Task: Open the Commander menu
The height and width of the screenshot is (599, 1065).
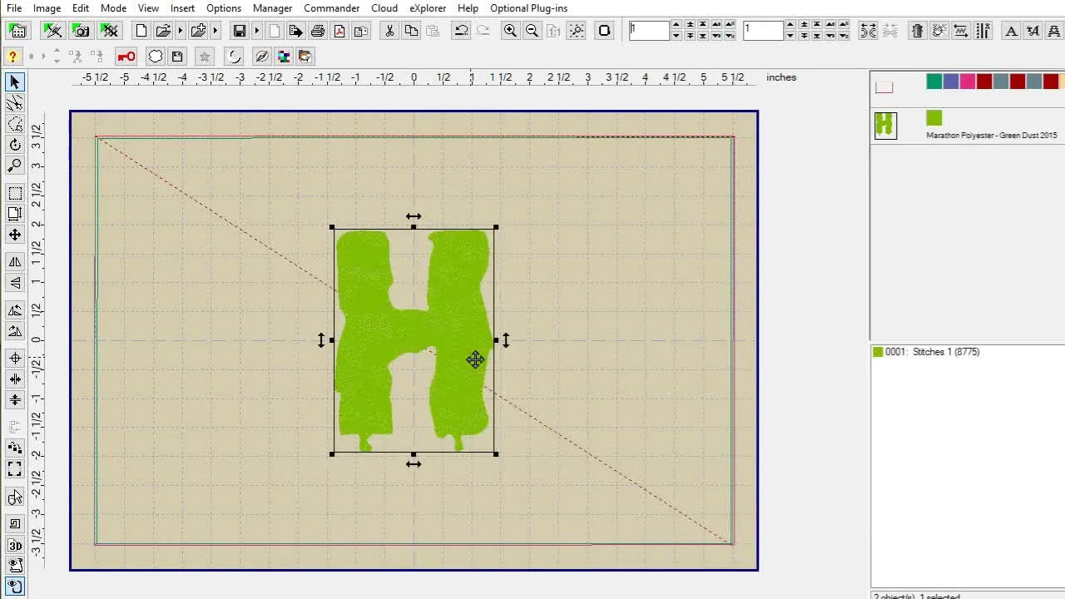Action: [331, 7]
